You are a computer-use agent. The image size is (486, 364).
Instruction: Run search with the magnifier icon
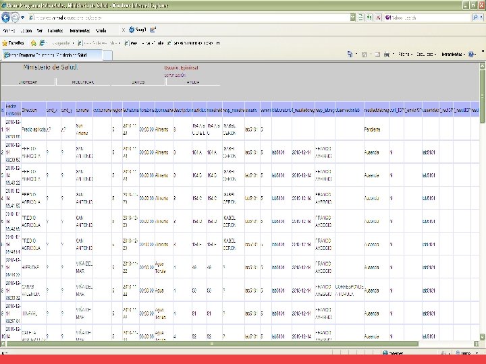point(475,18)
